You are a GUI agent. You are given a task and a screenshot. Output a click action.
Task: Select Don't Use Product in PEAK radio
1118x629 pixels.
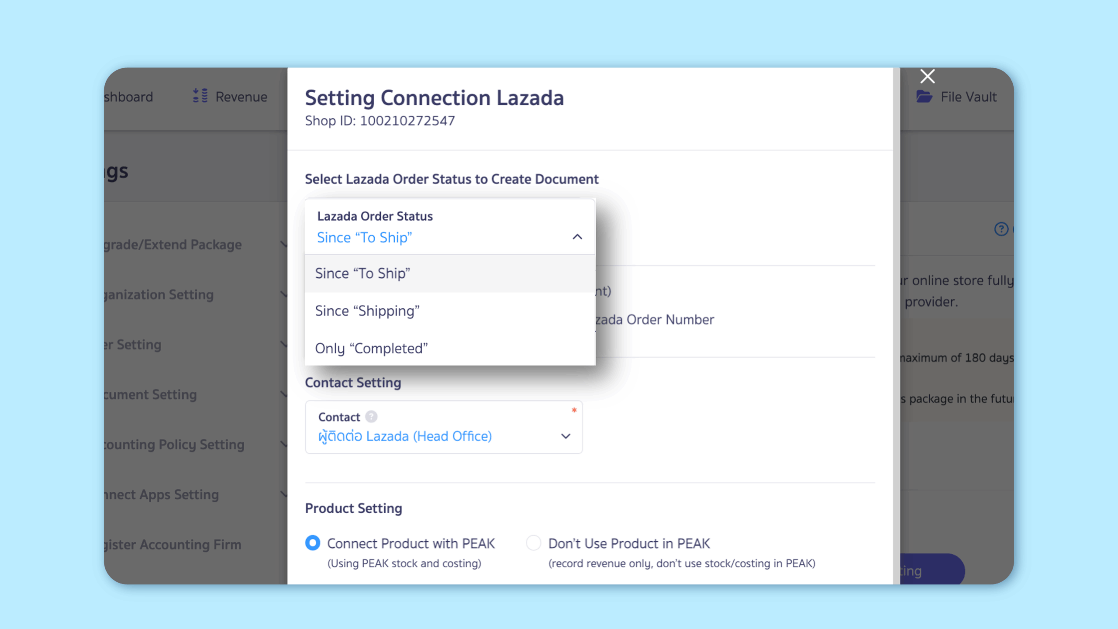(533, 543)
